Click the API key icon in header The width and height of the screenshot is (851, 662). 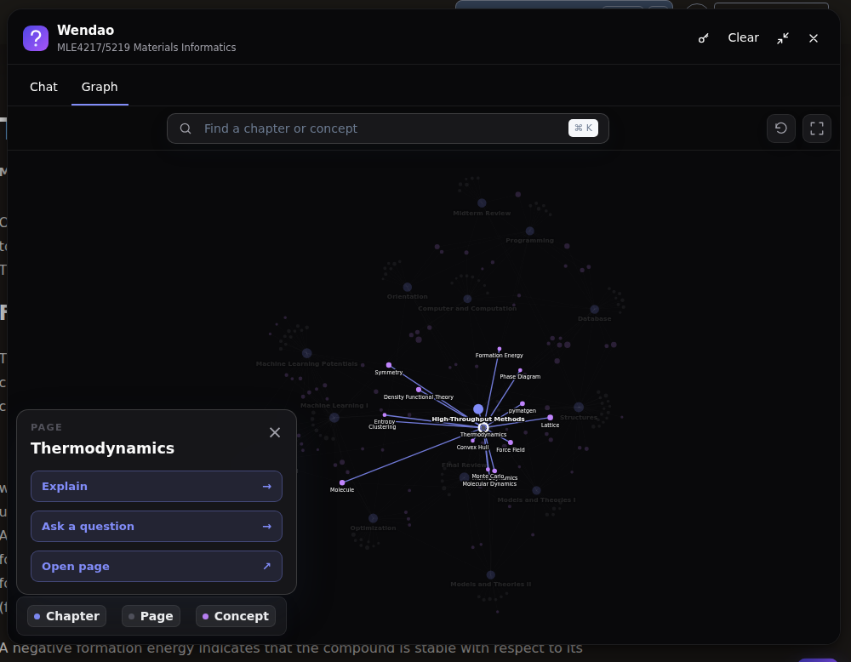[704, 38]
